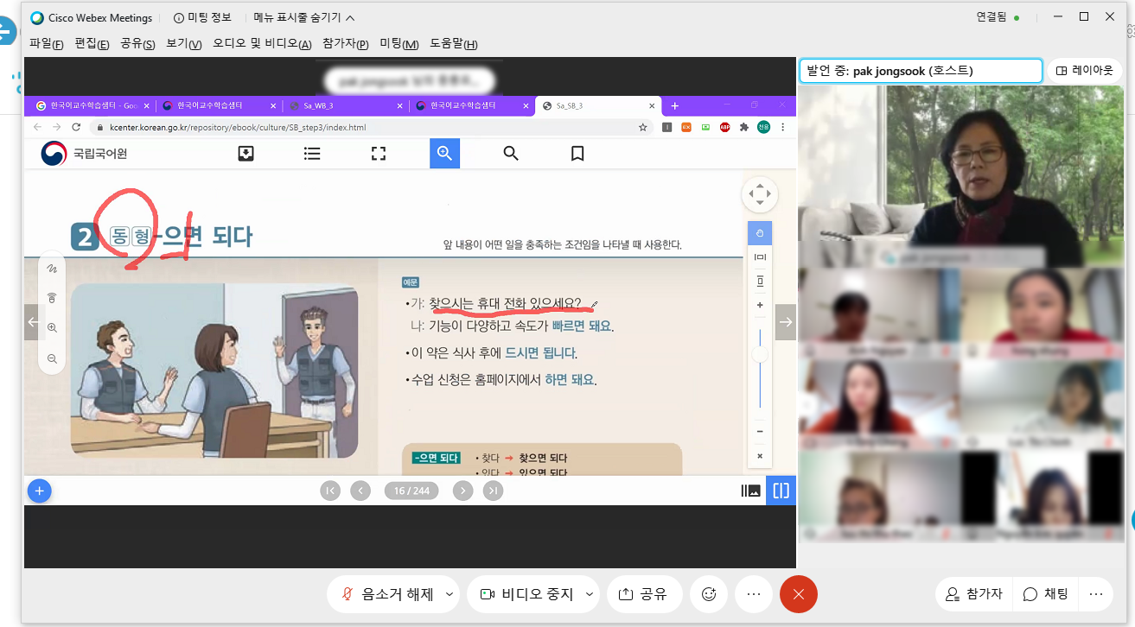Jump to the first page of the ebook
This screenshot has height=627, width=1135.
coord(330,491)
